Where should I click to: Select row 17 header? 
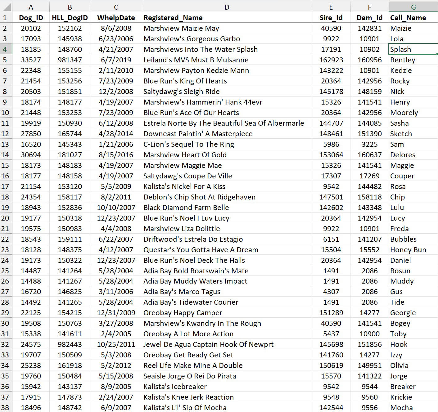coord(5,186)
